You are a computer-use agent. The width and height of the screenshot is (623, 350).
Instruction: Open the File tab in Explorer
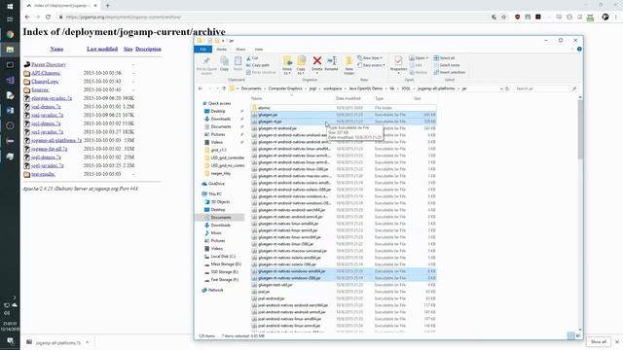tap(203, 50)
